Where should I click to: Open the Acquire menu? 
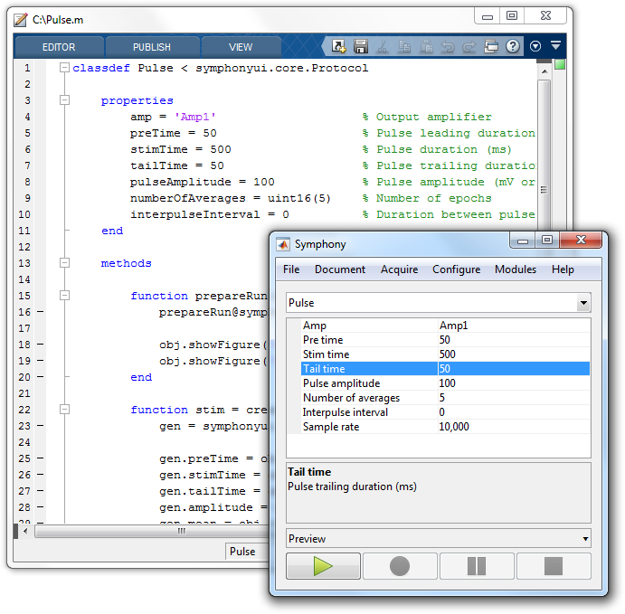[399, 269]
